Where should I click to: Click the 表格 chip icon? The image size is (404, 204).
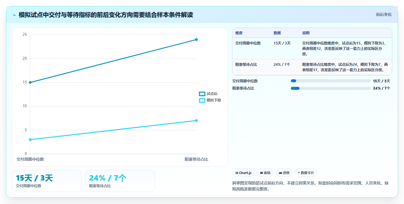tap(261, 173)
